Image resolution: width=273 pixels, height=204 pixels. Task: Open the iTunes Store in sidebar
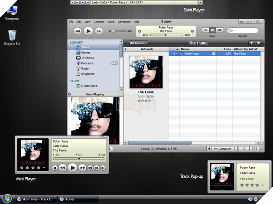pos(89,86)
